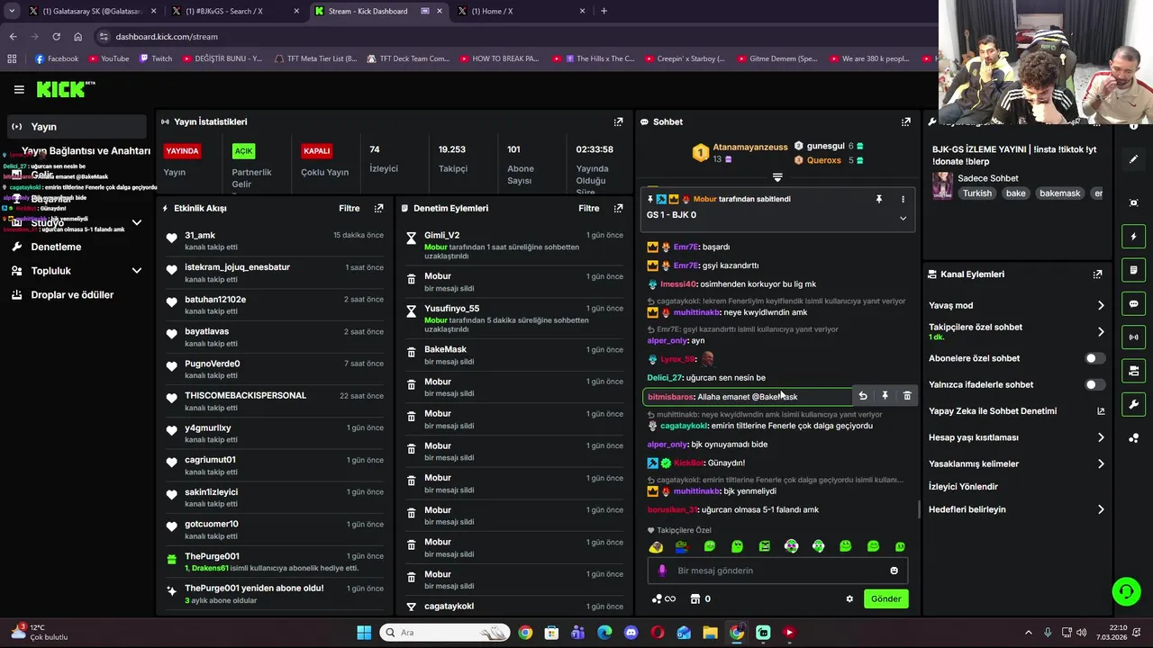Reload the page in the browser
Screen dimensions: 1153x648
tap(56, 37)
